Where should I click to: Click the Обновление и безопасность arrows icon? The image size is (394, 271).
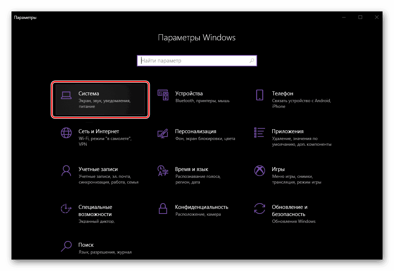[x=260, y=209]
